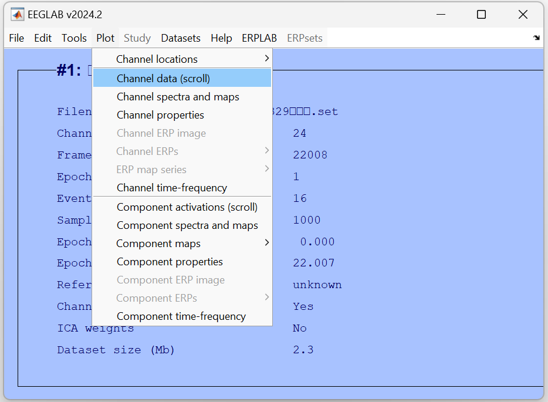The width and height of the screenshot is (548, 402).
Task: Select Component properties entry
Action: (x=182, y=262)
